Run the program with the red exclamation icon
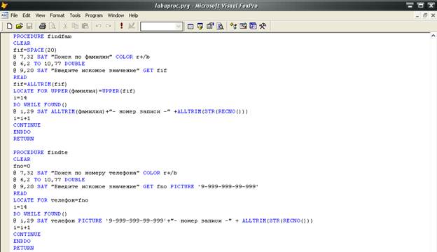This screenshot has height=252, width=437. 122,26
